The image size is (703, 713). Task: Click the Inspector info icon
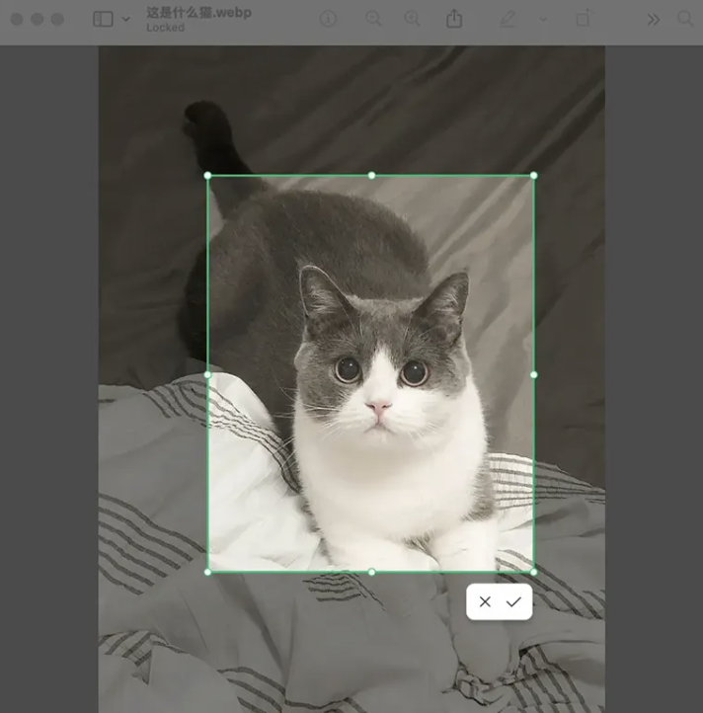click(x=328, y=19)
